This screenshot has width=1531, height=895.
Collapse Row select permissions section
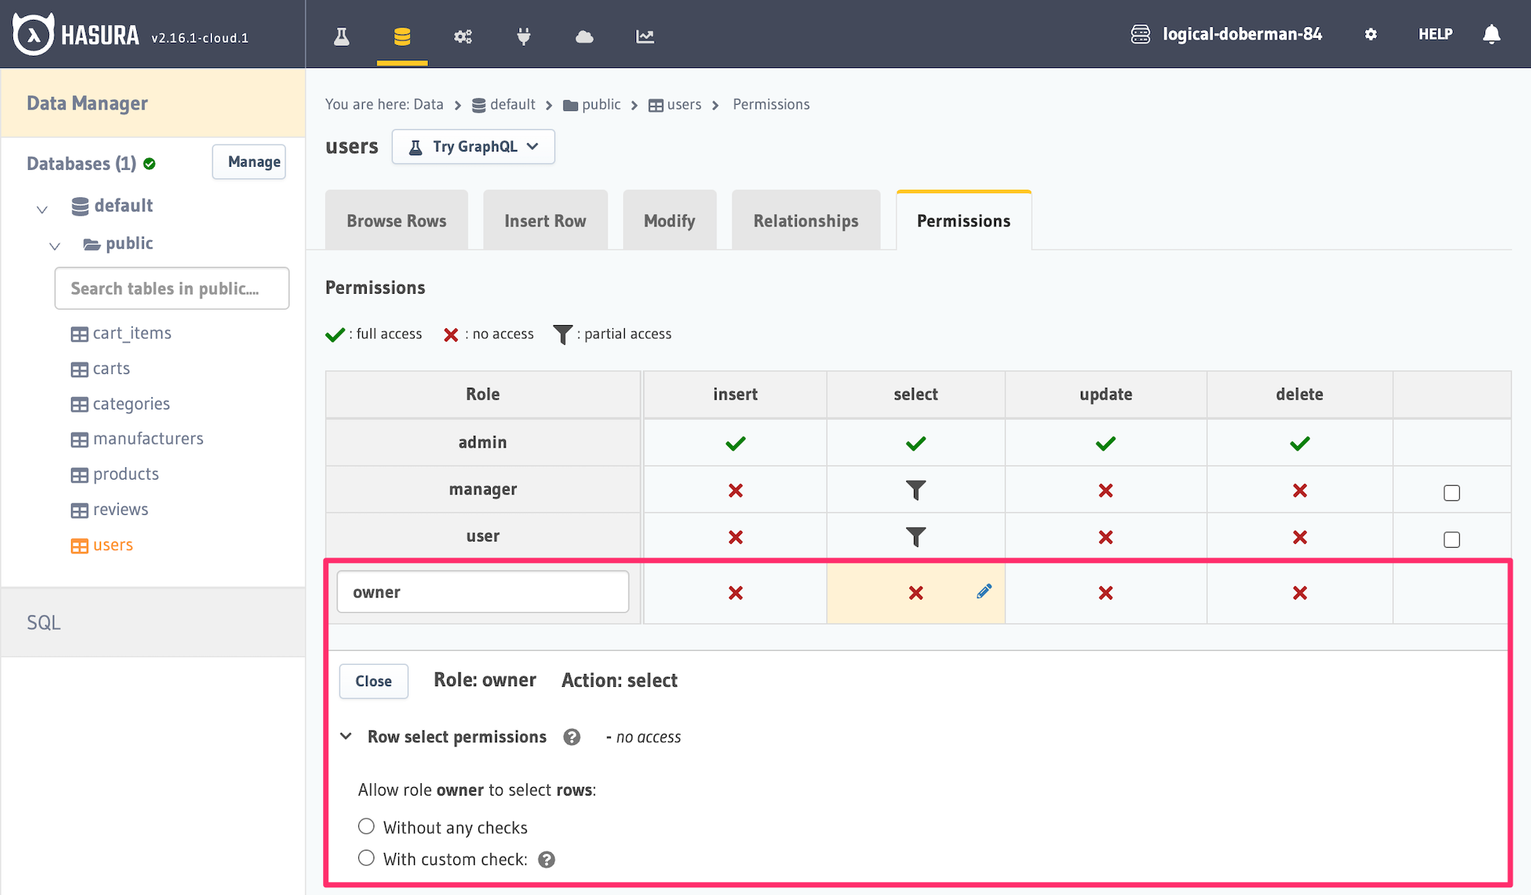pyautogui.click(x=346, y=736)
